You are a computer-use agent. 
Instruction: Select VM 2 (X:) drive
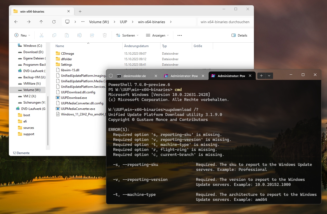pyautogui.click(x=27, y=96)
